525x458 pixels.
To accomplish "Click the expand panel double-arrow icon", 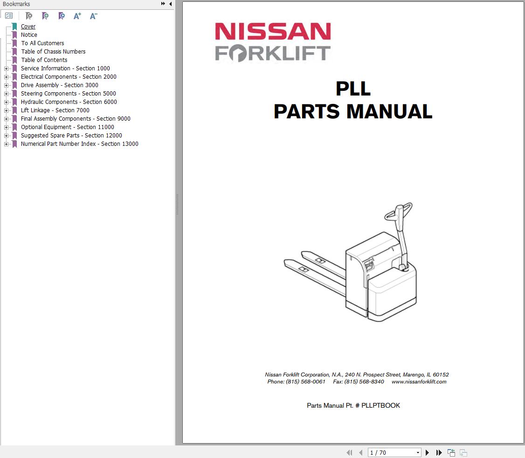I will pyautogui.click(x=163, y=4).
